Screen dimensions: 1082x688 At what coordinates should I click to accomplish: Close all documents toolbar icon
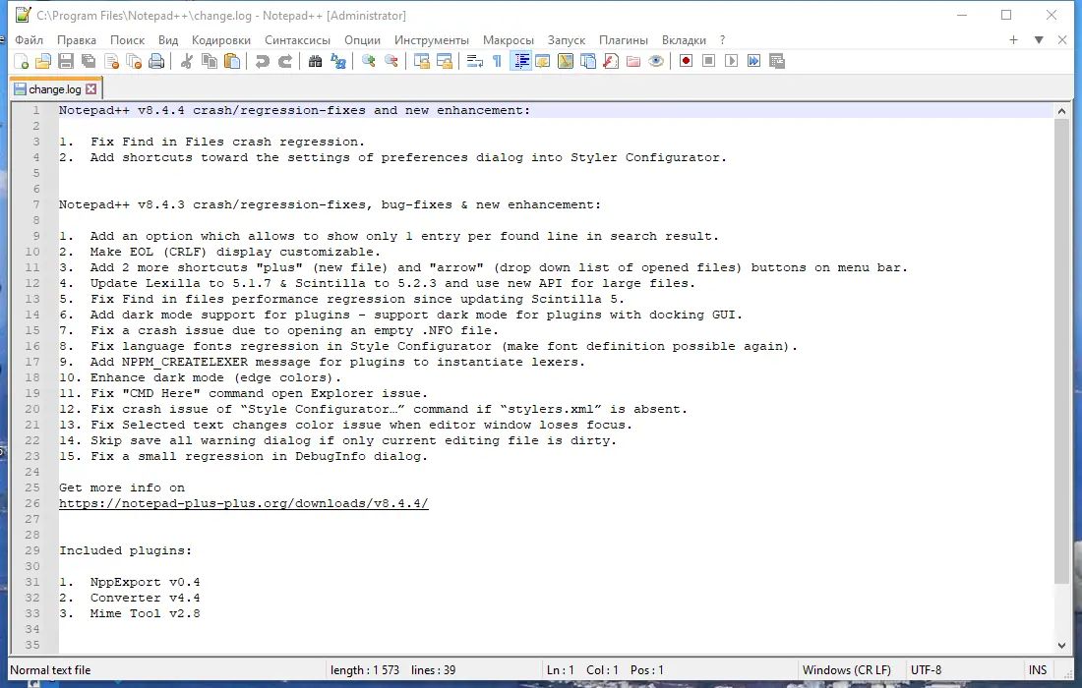coord(135,61)
